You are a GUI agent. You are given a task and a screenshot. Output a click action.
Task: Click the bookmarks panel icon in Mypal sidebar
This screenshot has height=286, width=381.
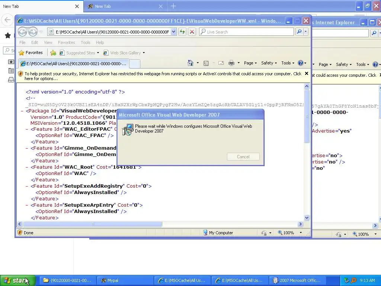point(11,62)
